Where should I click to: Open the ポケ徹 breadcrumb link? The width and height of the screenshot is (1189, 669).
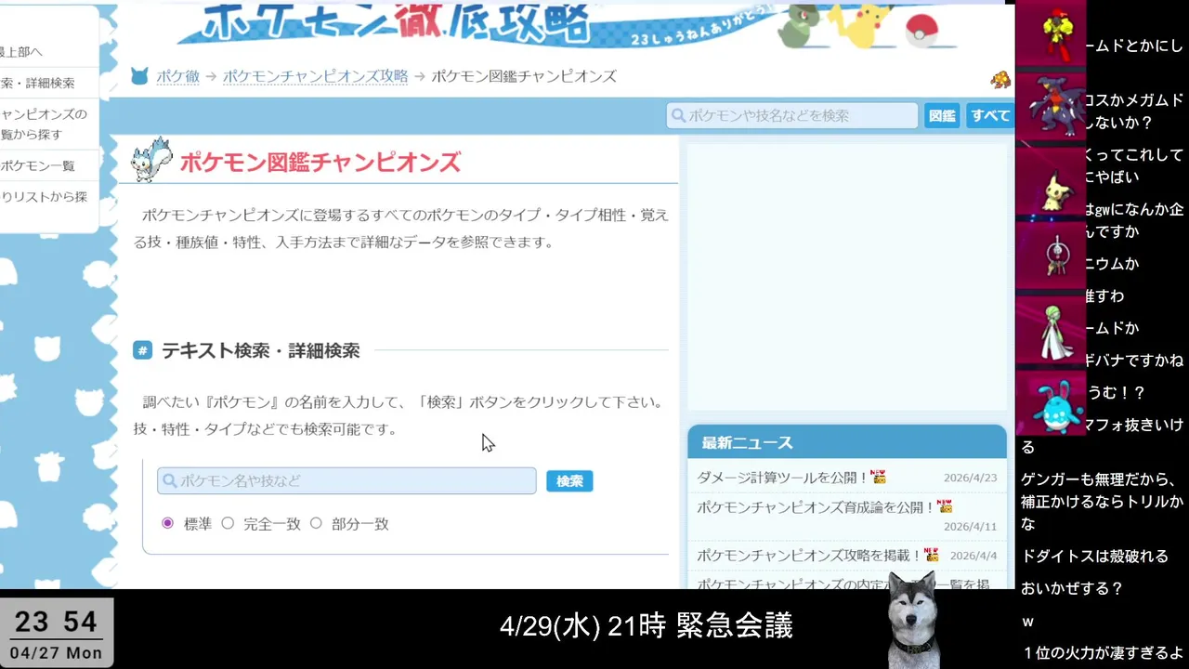(x=177, y=76)
